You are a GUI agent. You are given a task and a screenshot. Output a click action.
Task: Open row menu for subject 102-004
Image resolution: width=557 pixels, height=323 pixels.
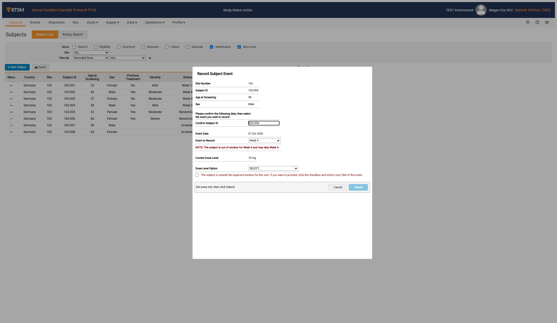pyautogui.click(x=11, y=105)
